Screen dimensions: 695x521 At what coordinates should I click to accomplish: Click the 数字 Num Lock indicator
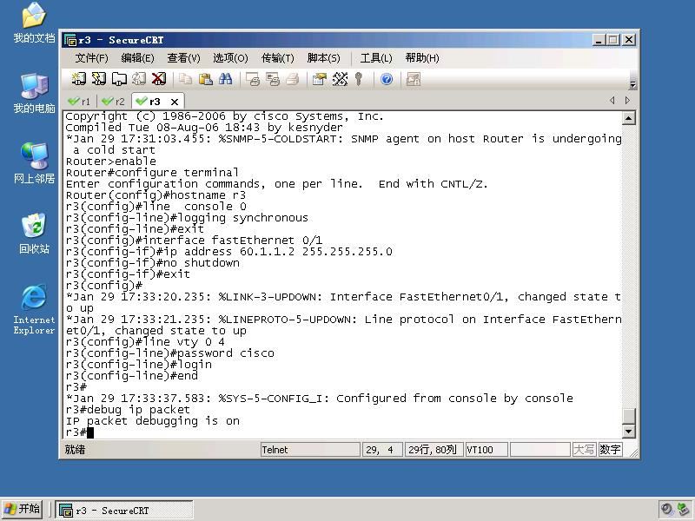point(610,450)
